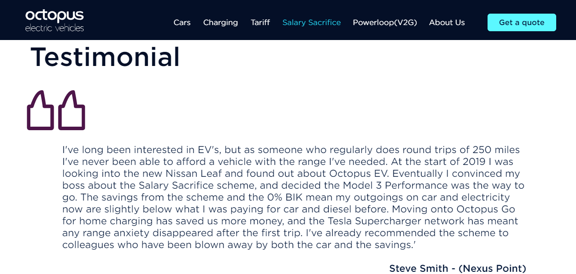Click "250 miles" in the first line

click(496, 150)
